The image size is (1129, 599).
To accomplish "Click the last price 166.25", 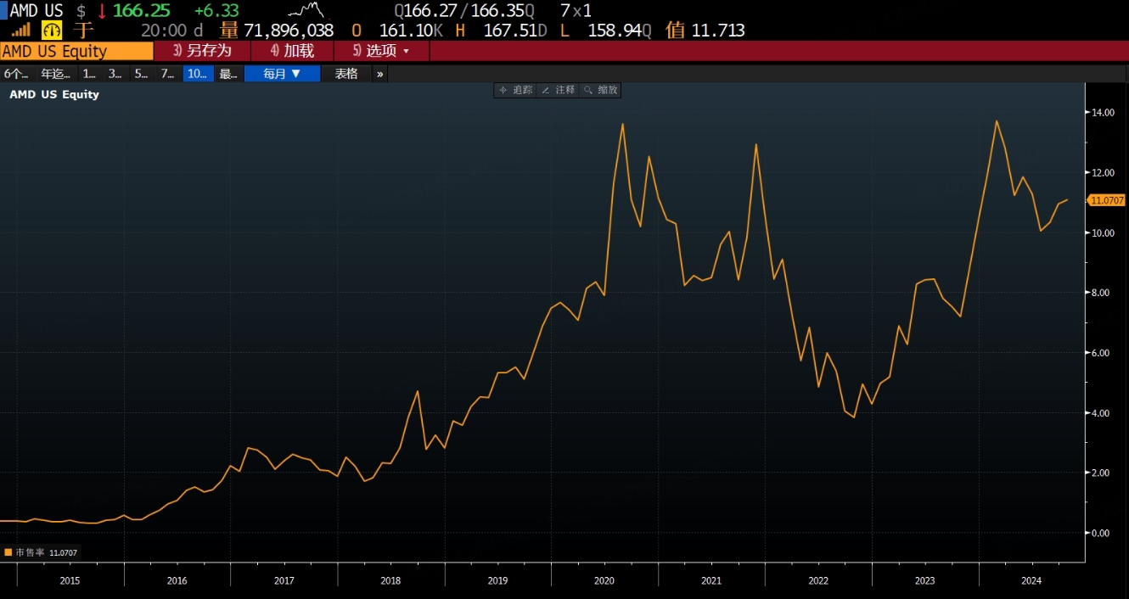I will click(142, 11).
